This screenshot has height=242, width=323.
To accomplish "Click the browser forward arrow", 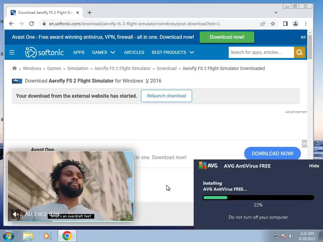I will 21,24.
